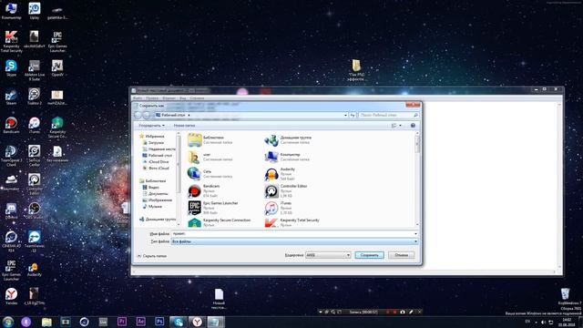Select the CINEMA 4D desktop shortcut
The width and height of the screenshot is (583, 328).
pos(11,241)
